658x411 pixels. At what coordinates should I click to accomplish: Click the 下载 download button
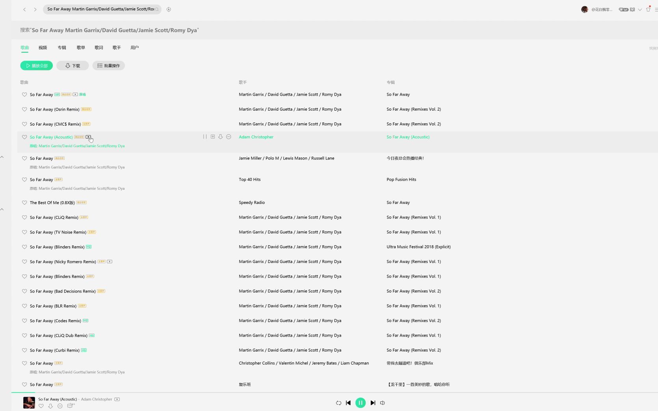tap(72, 66)
